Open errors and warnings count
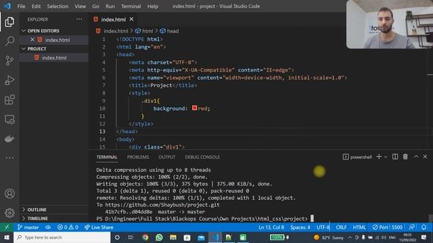 68,227
